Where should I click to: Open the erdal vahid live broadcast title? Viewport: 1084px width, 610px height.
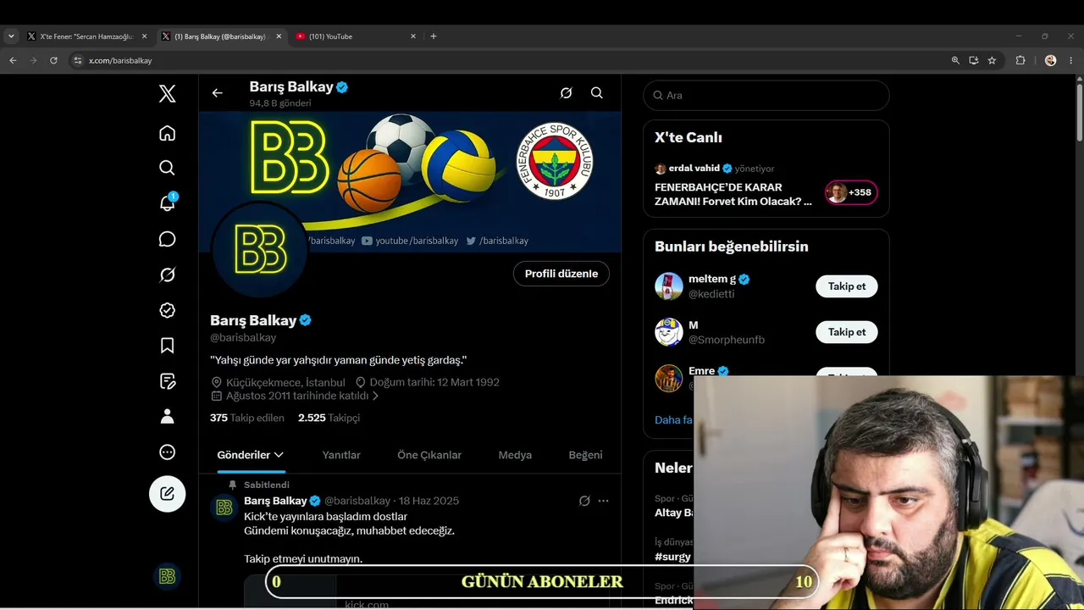[733, 194]
